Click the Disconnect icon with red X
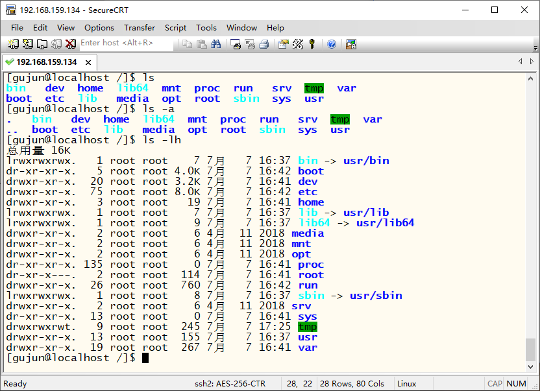540x391 pixels. pos(70,43)
